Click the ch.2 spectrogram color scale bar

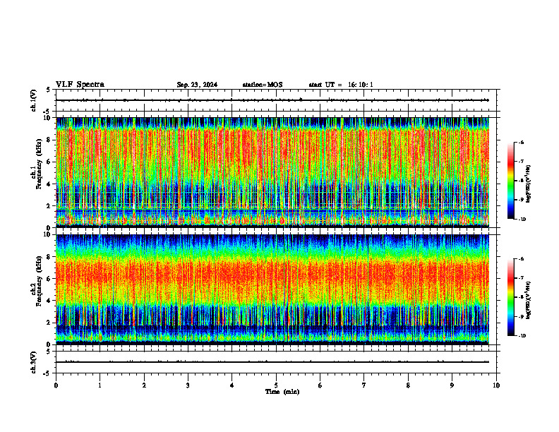pyautogui.click(x=510, y=297)
